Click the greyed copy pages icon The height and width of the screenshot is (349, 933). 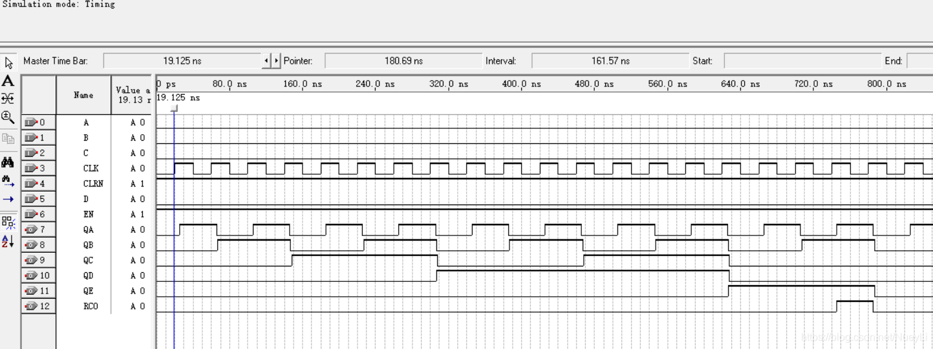tap(8, 138)
